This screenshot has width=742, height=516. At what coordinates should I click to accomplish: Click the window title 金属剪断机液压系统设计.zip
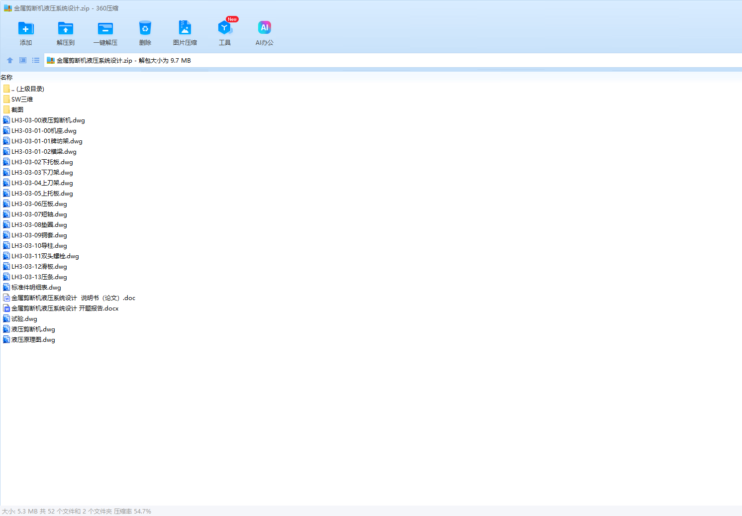point(52,8)
